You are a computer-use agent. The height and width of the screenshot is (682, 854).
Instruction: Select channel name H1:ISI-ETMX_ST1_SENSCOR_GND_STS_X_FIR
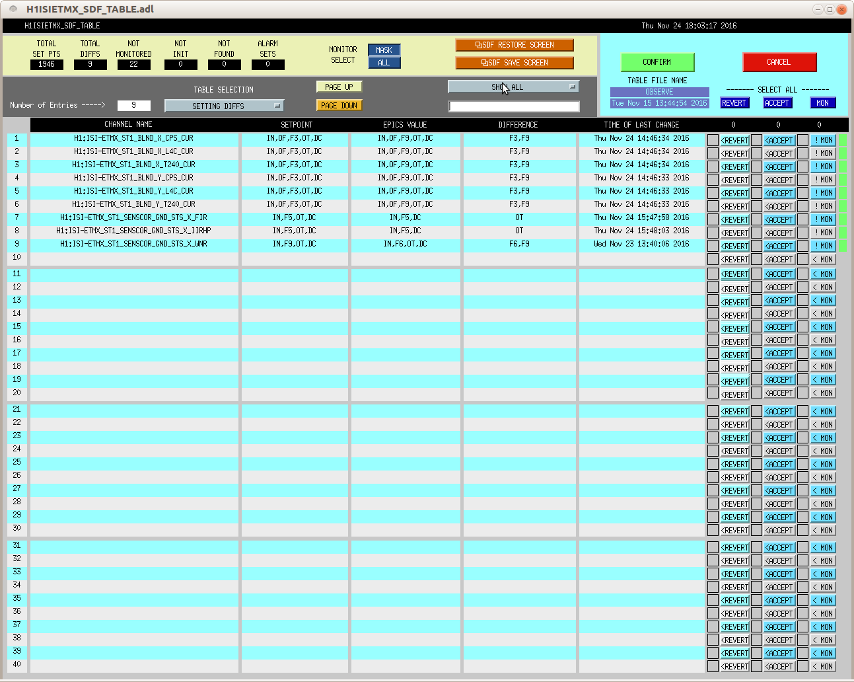coord(133,217)
